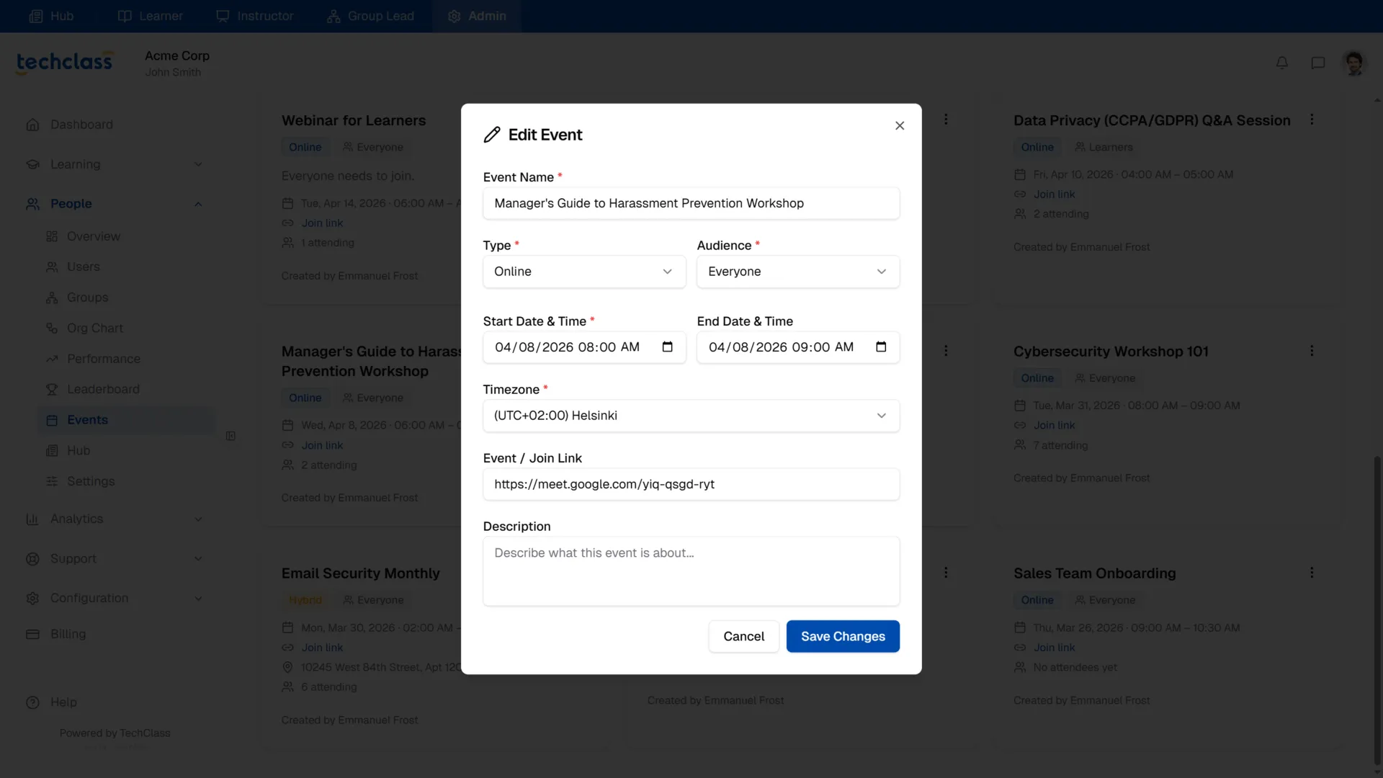The height and width of the screenshot is (778, 1383).
Task: Click the Start Date & Time field
Action: point(584,347)
